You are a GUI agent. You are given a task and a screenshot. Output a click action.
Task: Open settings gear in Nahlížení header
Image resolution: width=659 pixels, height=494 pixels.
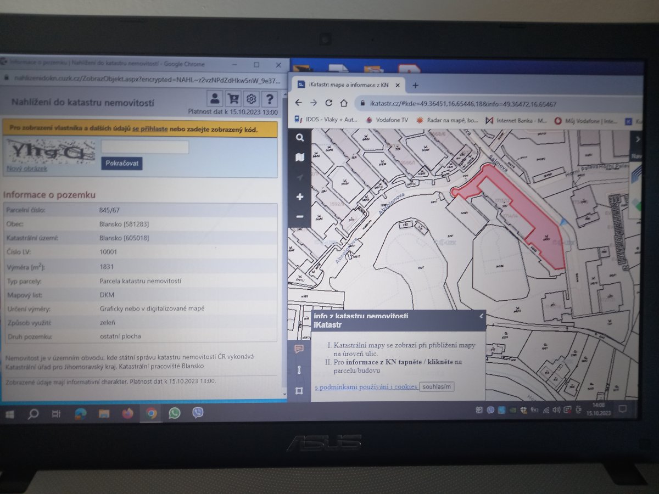pyautogui.click(x=252, y=99)
